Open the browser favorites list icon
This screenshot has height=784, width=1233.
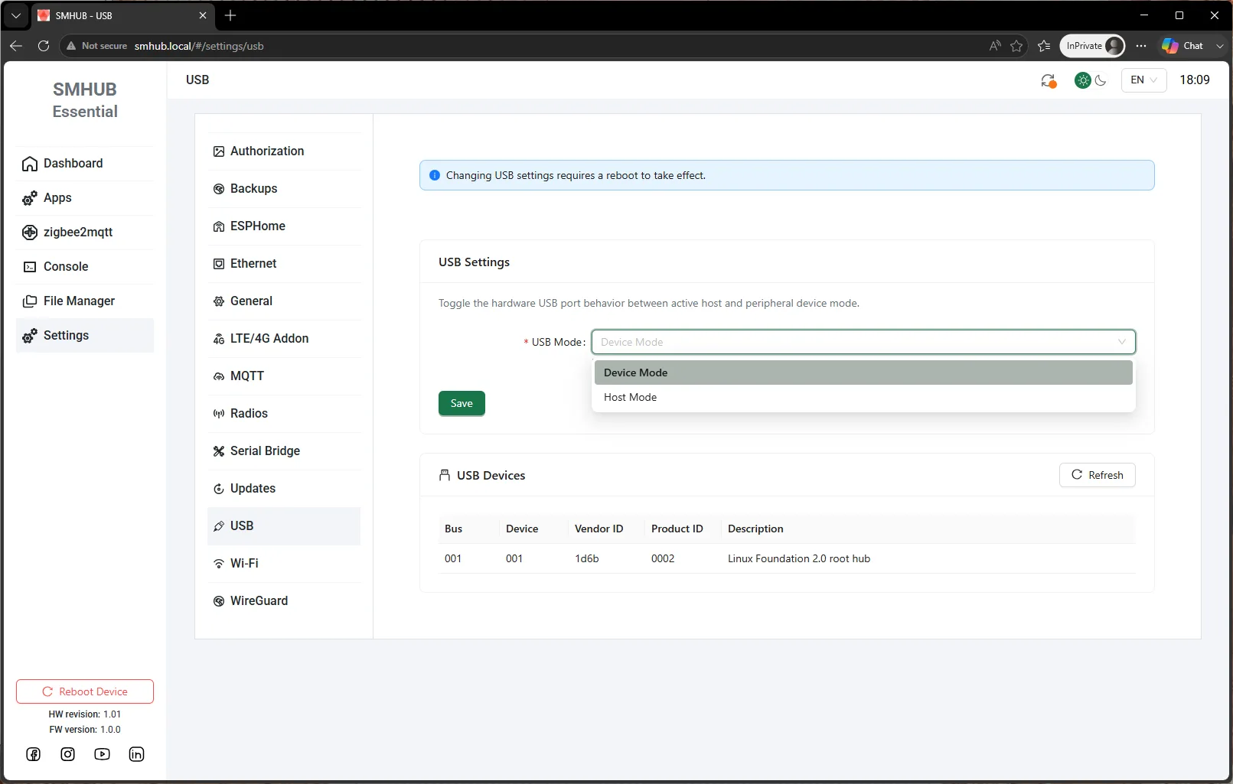tap(1044, 46)
